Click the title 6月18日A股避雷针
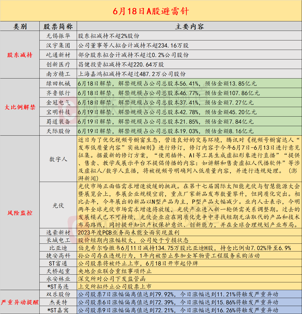 151,11
